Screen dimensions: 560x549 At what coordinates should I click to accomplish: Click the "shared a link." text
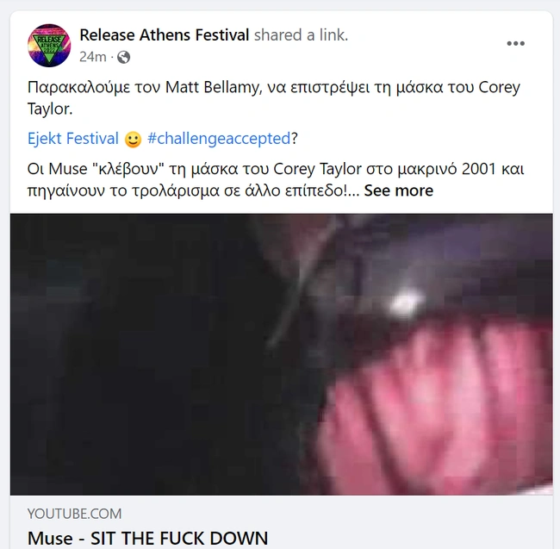pyautogui.click(x=301, y=35)
